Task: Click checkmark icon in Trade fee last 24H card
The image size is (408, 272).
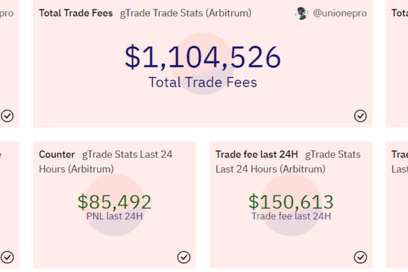Action: click(360, 257)
